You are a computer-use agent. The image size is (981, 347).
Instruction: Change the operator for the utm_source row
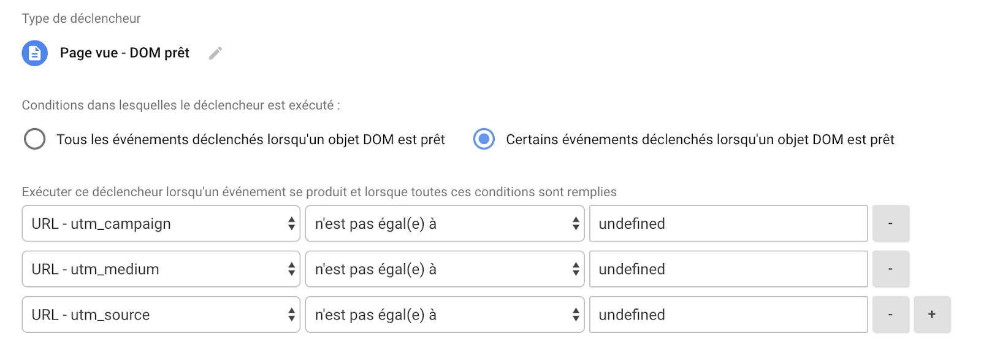pos(445,315)
